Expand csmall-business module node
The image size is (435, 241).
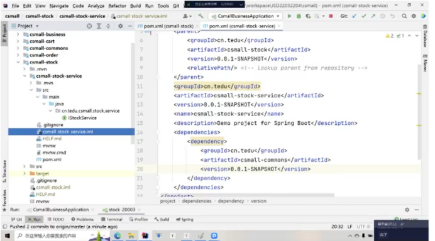(x=18, y=35)
